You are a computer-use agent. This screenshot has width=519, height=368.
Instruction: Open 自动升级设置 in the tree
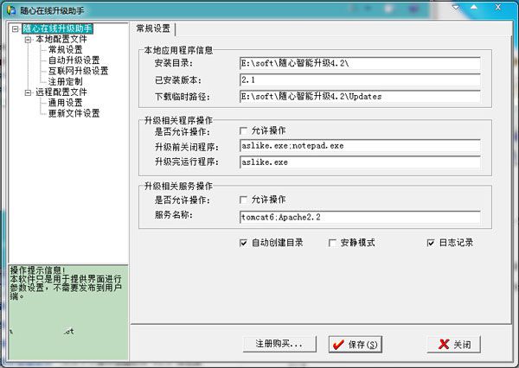coord(72,60)
